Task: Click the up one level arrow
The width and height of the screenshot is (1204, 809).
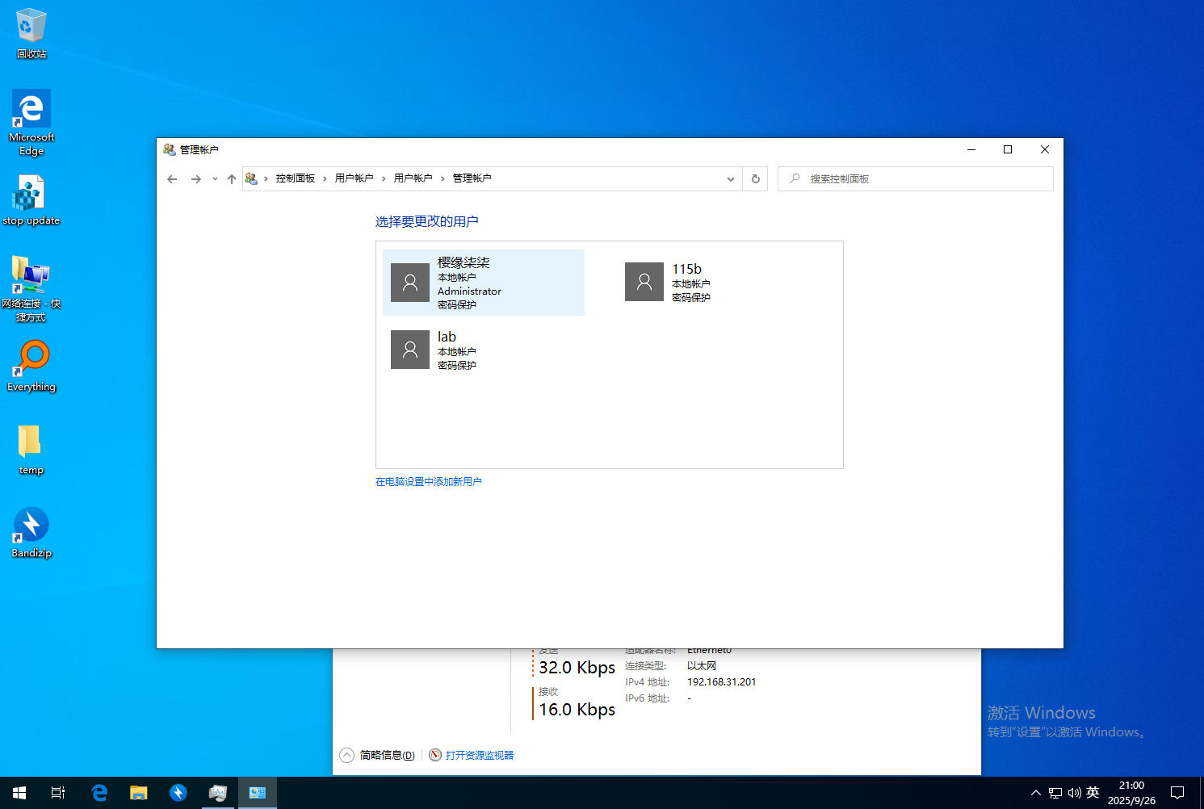Action: click(232, 179)
